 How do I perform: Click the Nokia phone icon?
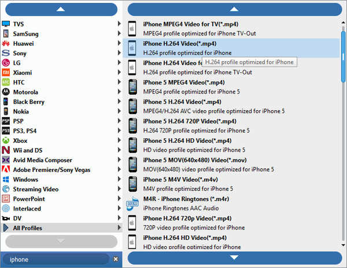(x=6, y=111)
